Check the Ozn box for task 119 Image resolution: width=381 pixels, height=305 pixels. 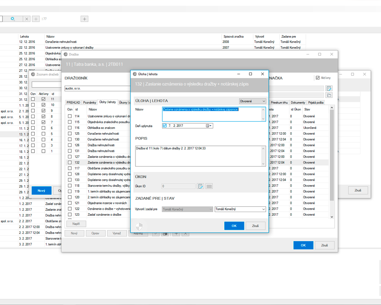tap(70, 191)
